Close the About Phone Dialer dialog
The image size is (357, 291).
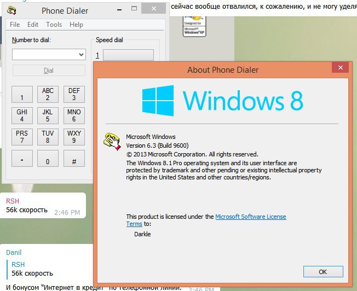pos(340,68)
